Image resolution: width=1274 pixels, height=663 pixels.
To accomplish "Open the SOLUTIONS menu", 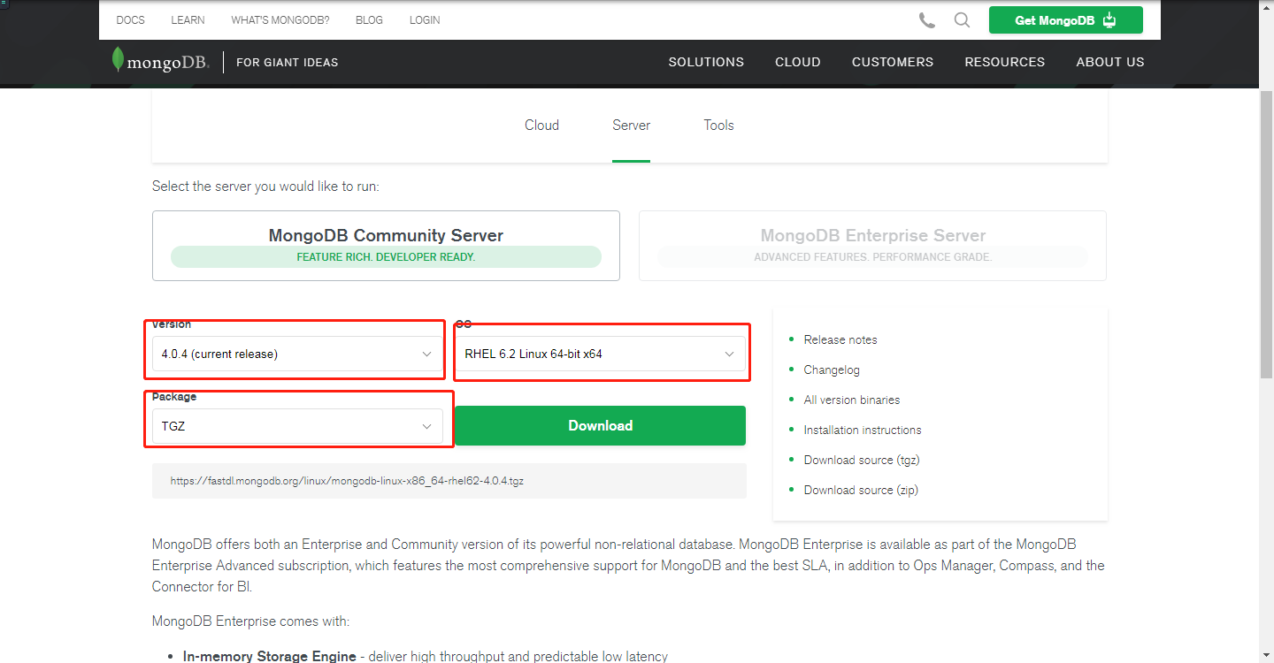I will coord(706,62).
